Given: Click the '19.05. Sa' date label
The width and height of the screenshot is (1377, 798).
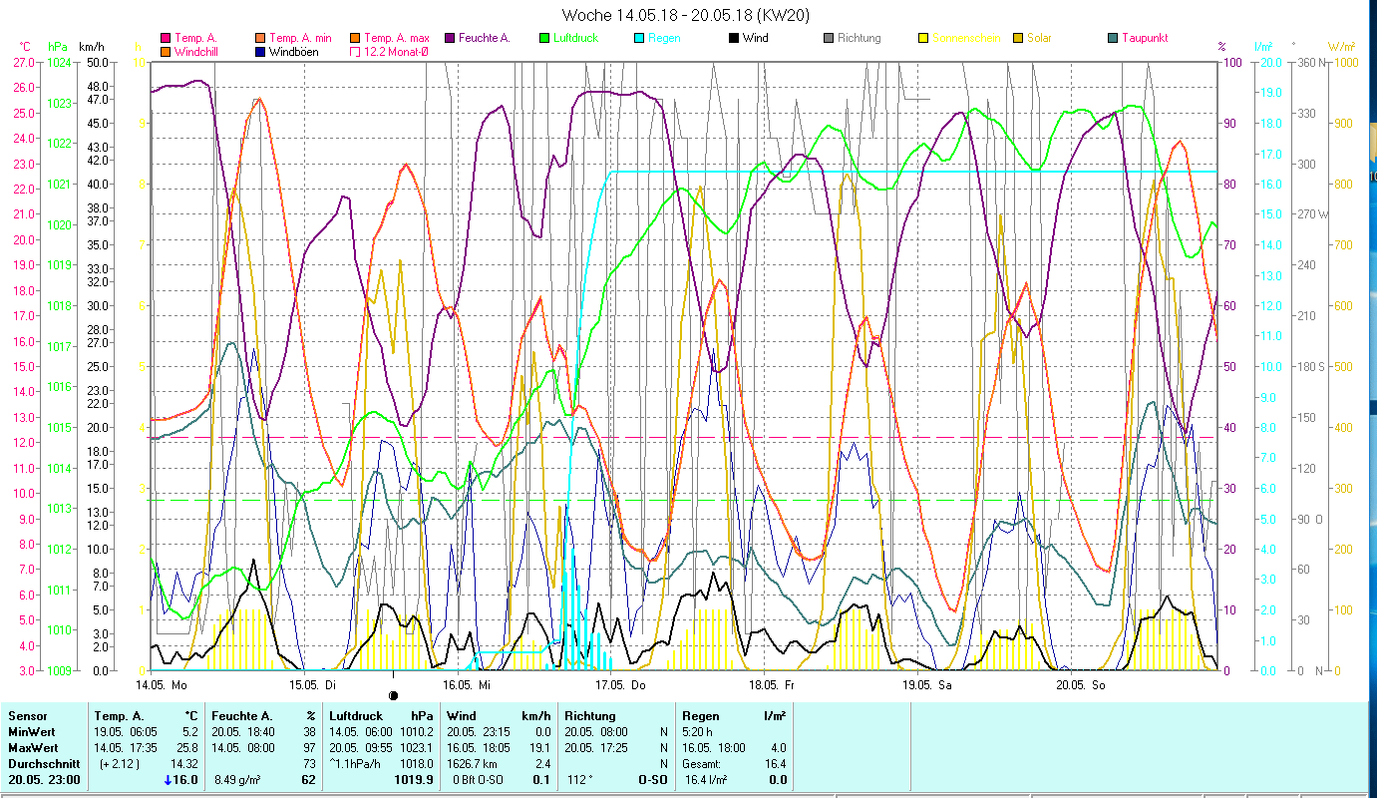Looking at the screenshot, I should pyautogui.click(x=926, y=685).
